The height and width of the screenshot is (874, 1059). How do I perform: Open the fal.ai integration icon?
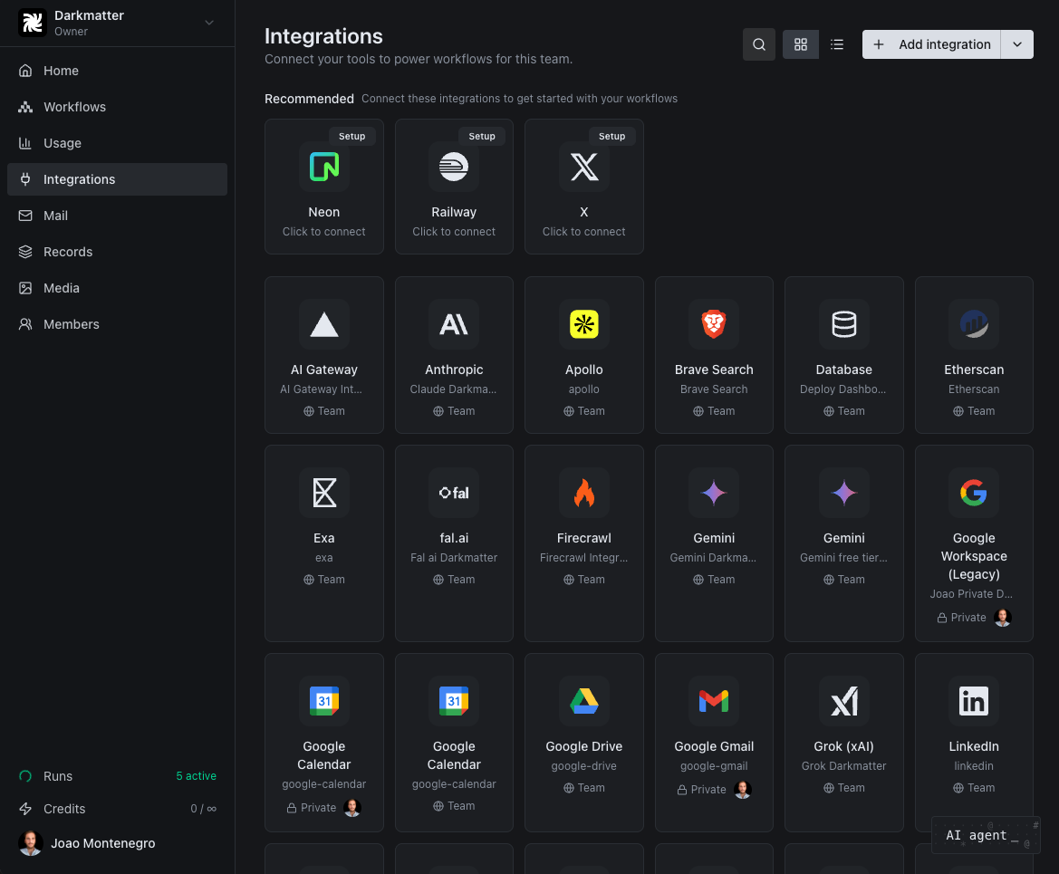(x=454, y=493)
